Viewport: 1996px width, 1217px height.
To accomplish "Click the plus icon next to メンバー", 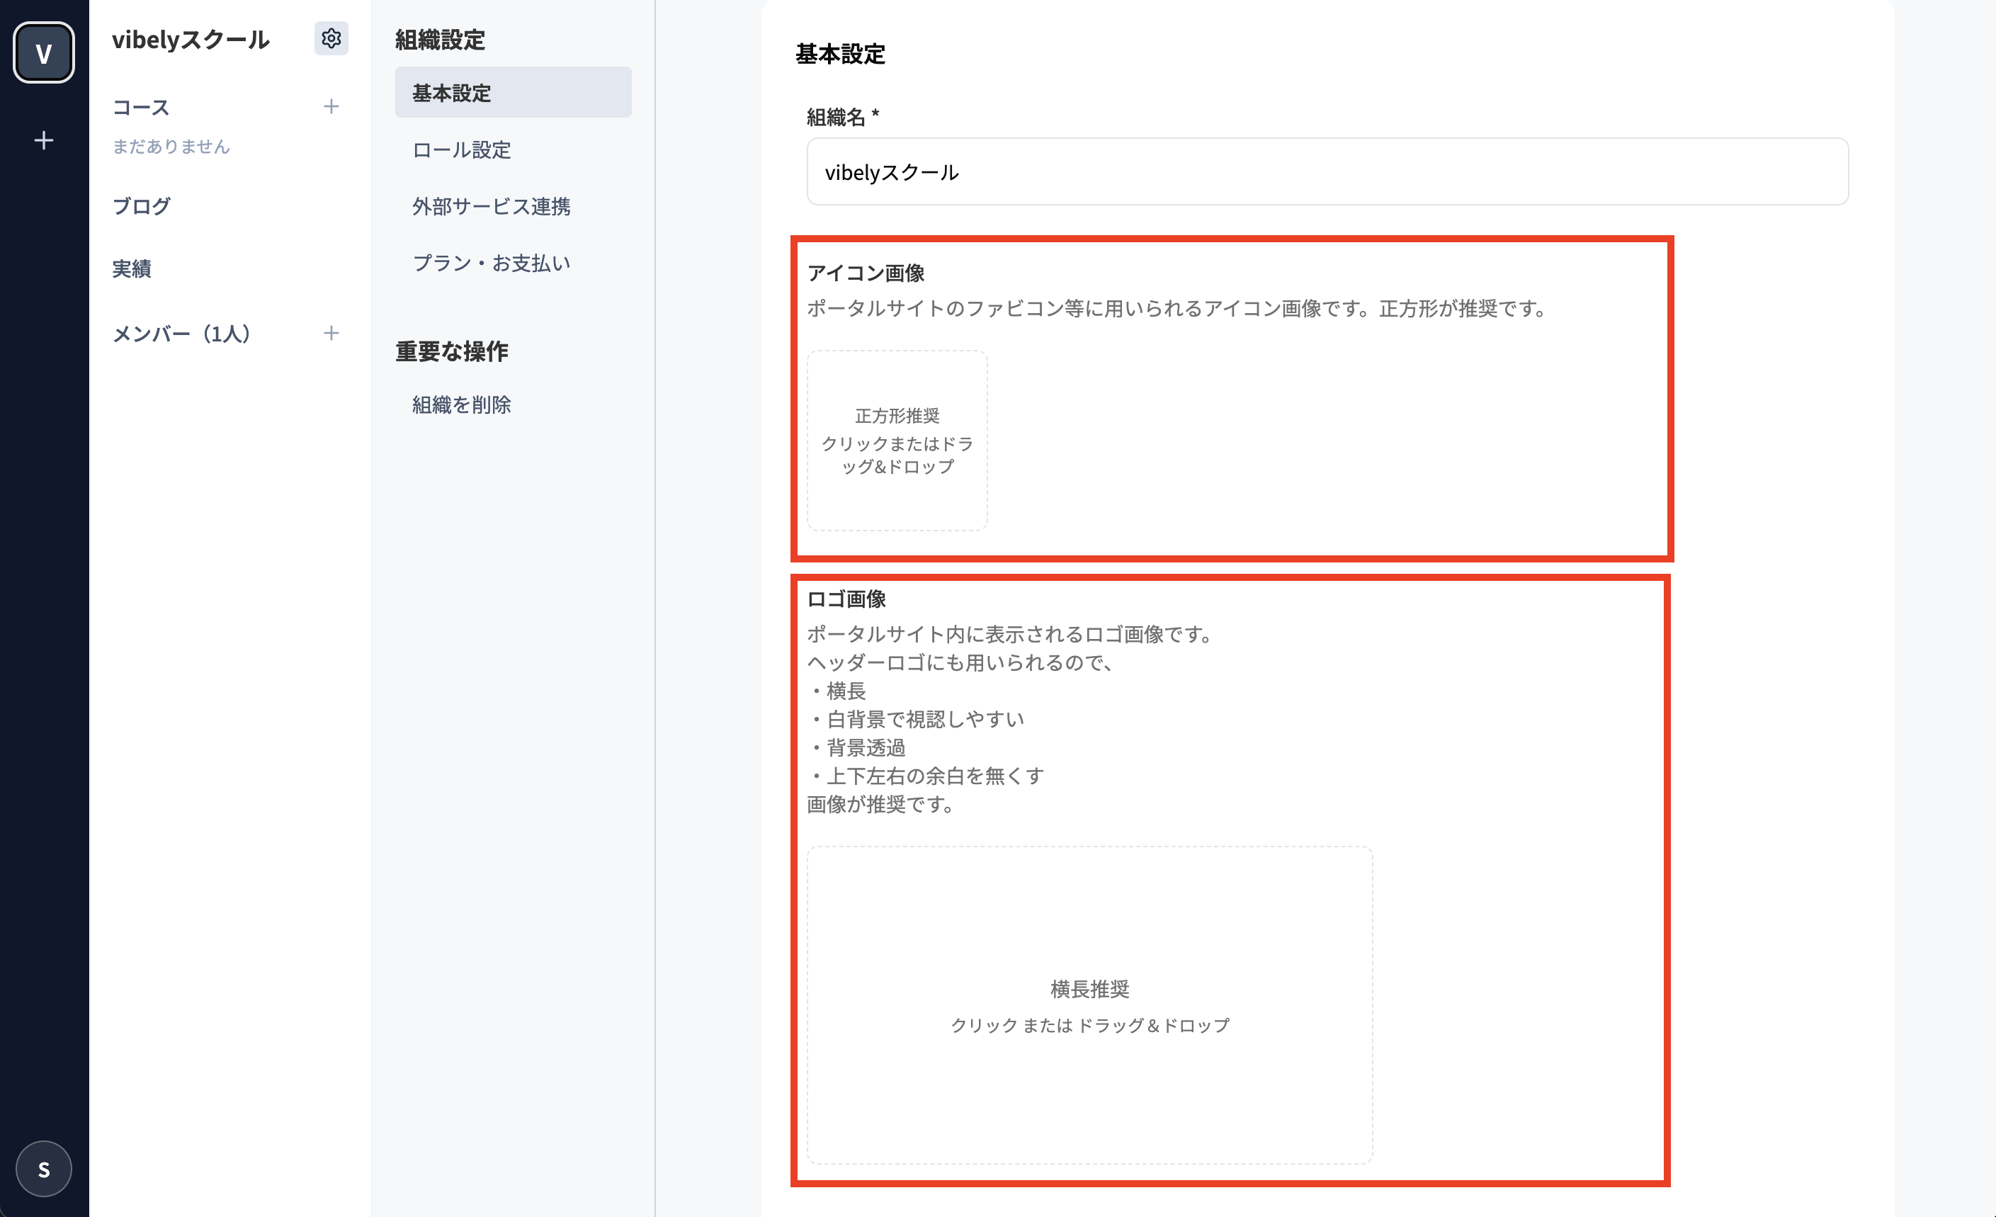I will pos(331,333).
